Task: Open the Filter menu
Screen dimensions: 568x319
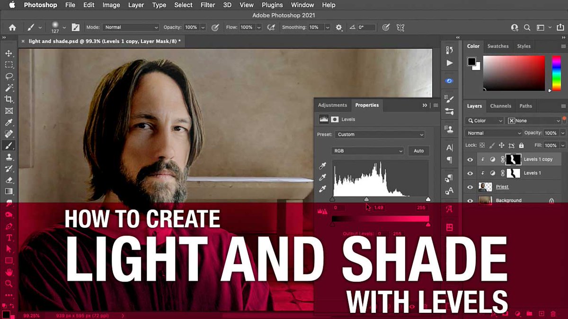Action: click(x=208, y=5)
